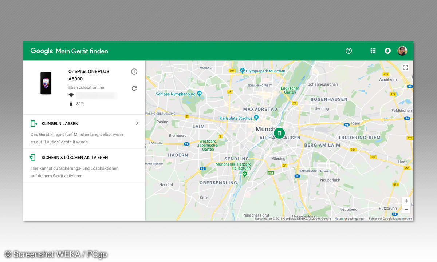This screenshot has width=437, height=262.
Task: Click the Westpark Japanischer Garten label
Action: pyautogui.click(x=208, y=145)
